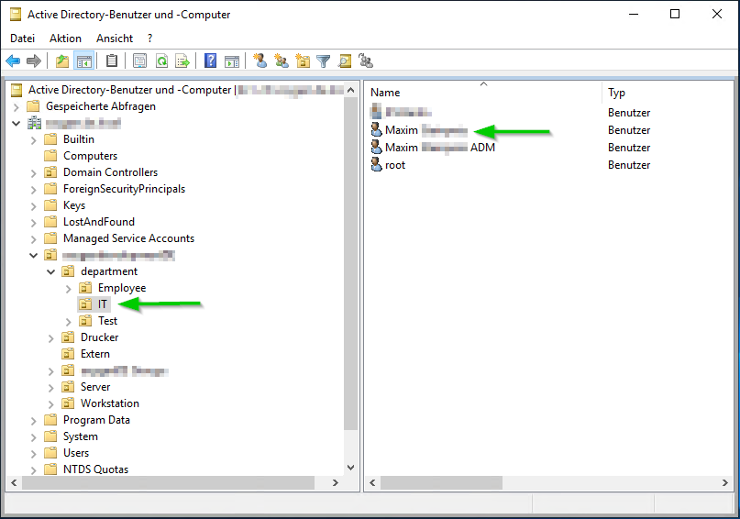Screen dimensions: 740x519
Task: Select the Employee OU in tree
Action: (122, 288)
